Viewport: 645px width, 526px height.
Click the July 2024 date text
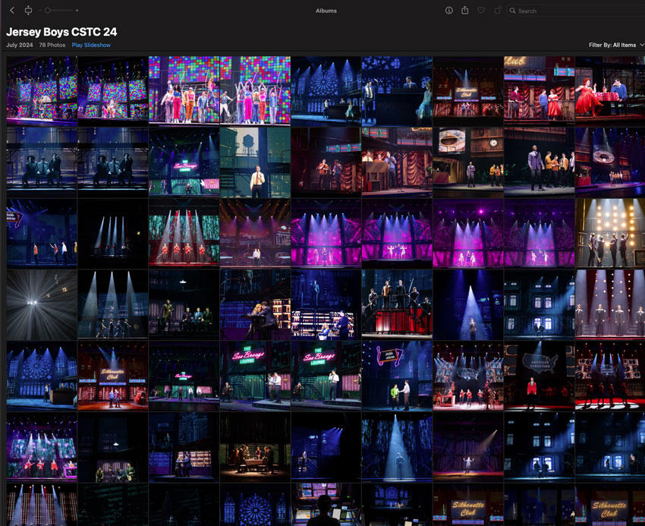[19, 45]
